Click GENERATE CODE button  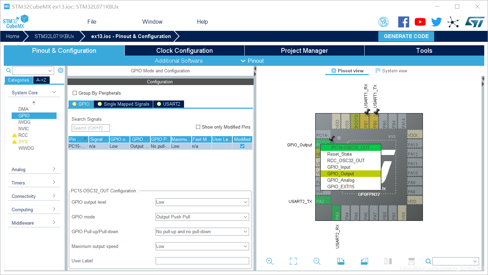406,36
